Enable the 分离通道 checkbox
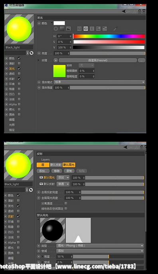The height and width of the screenshot is (274, 158). 66,203
